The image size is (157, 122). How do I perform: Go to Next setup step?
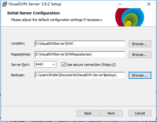(111, 113)
